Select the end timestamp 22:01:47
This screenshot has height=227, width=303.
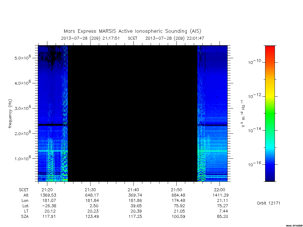[x=195, y=38]
